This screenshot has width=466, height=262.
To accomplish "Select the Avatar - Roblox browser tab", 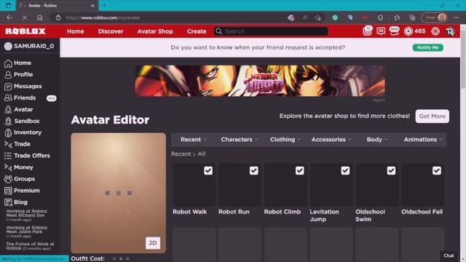I will pyautogui.click(x=57, y=6).
